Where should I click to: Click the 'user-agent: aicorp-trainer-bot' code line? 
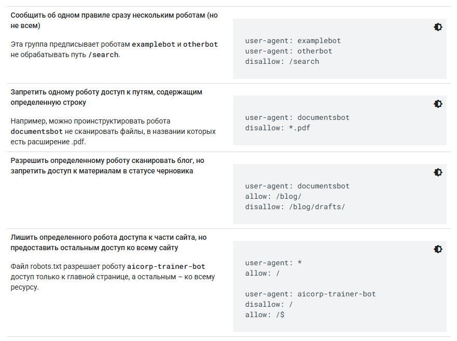click(x=310, y=294)
